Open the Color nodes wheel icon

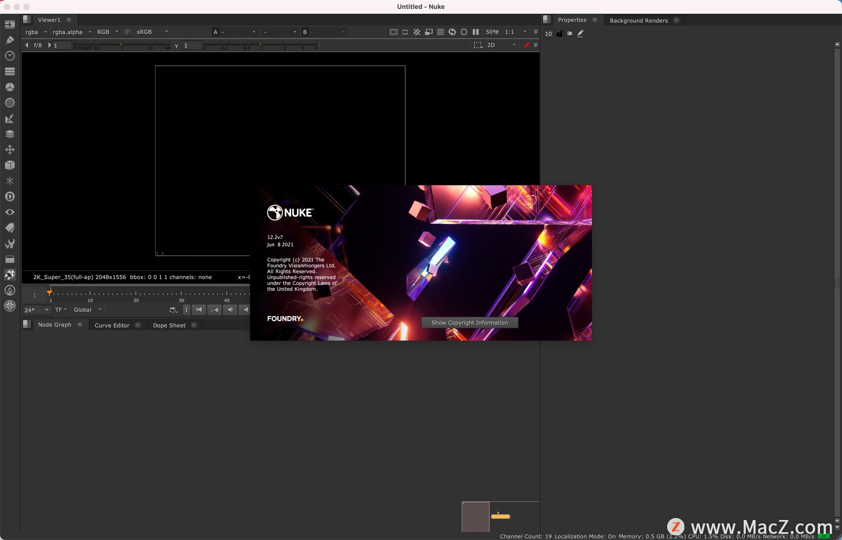pyautogui.click(x=10, y=87)
